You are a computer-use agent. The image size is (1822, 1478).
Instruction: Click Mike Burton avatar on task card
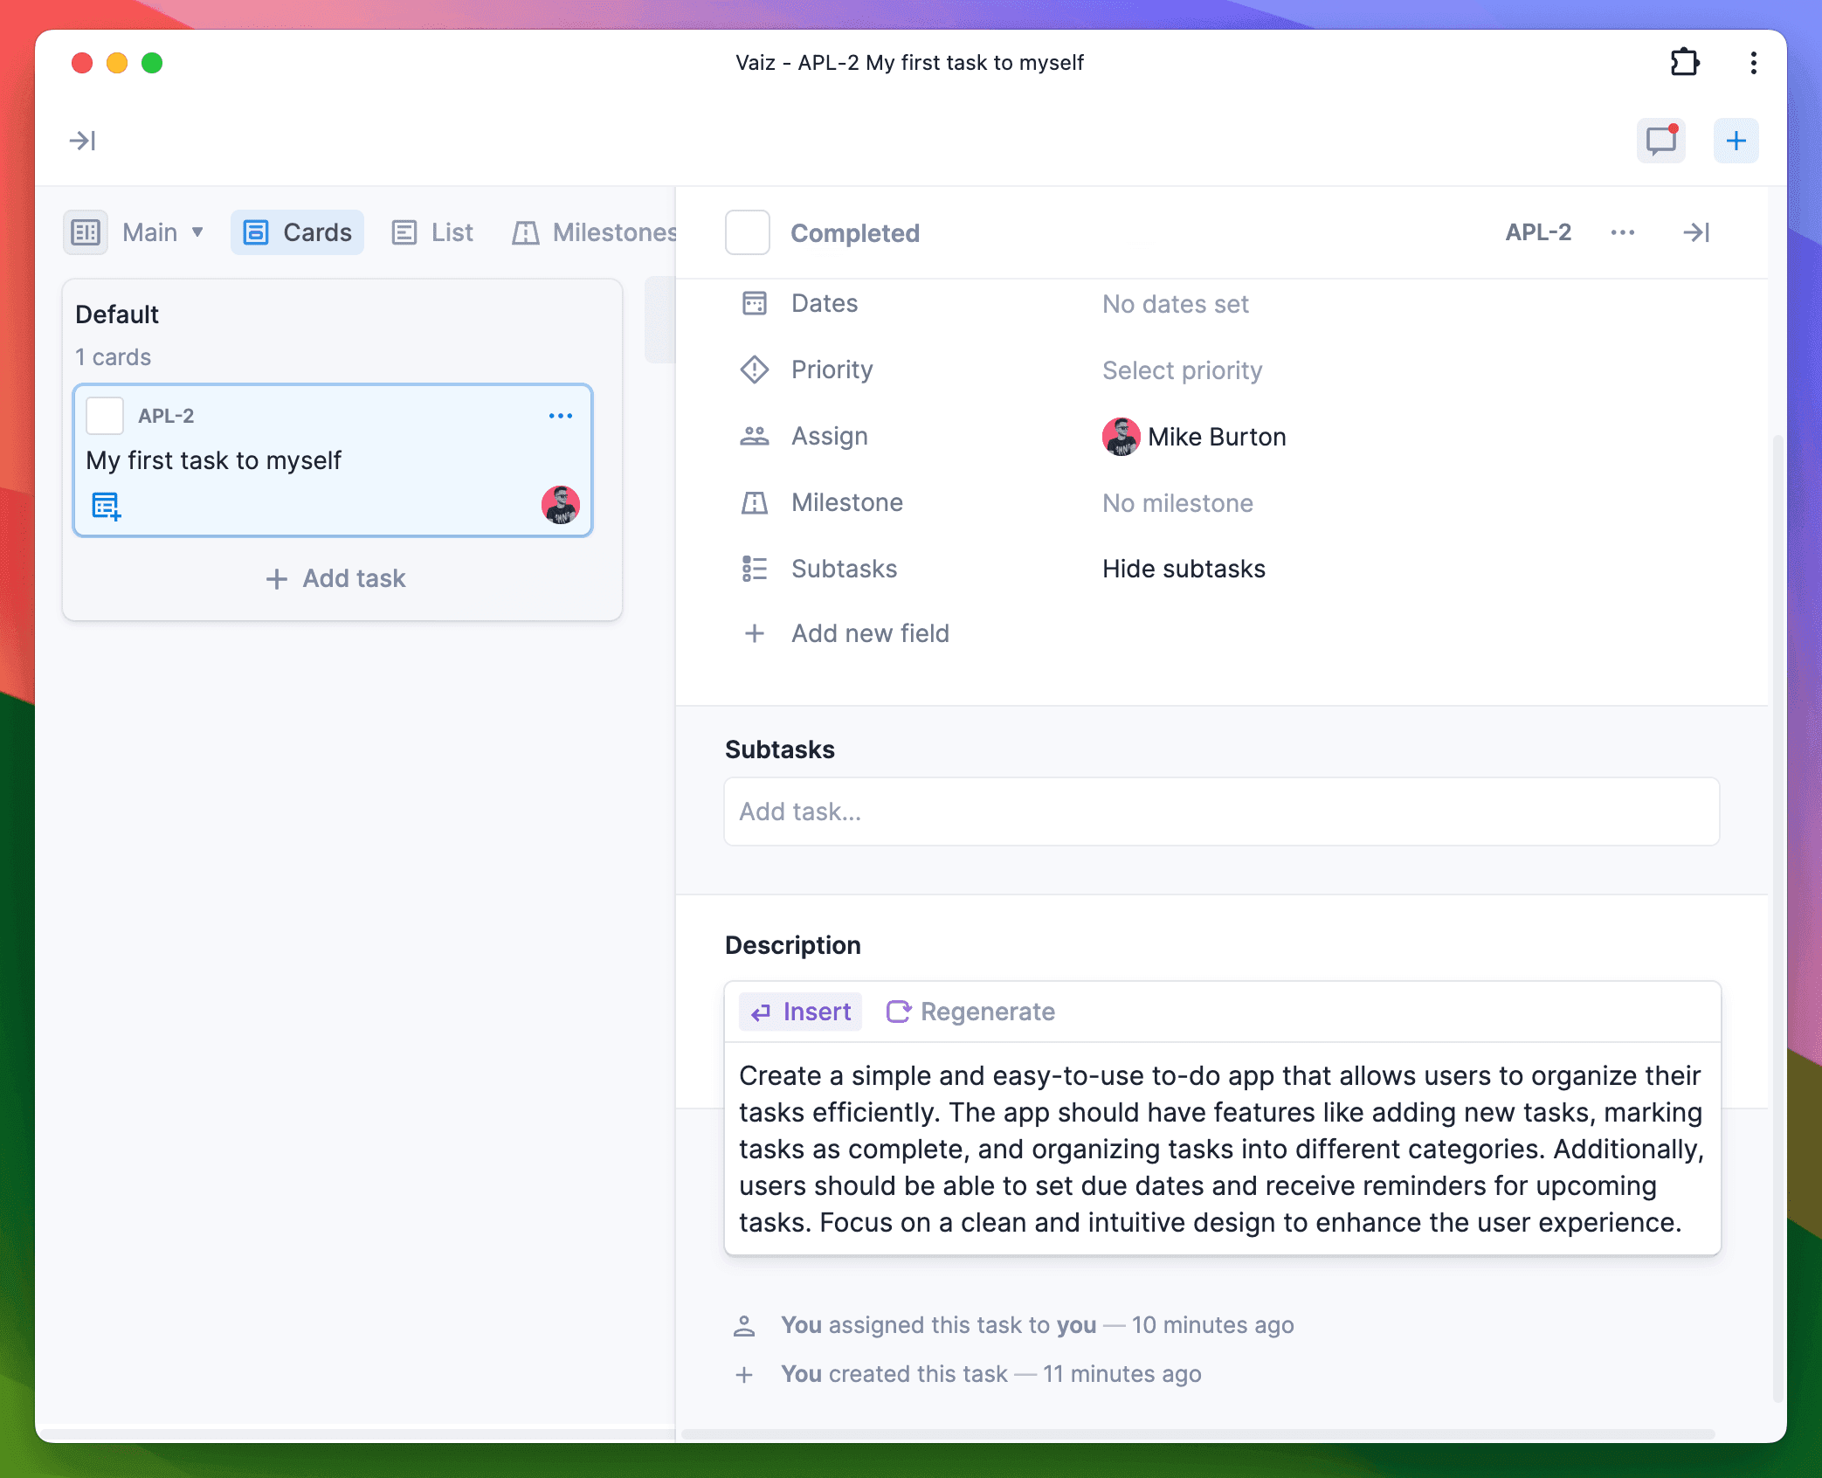click(560, 505)
